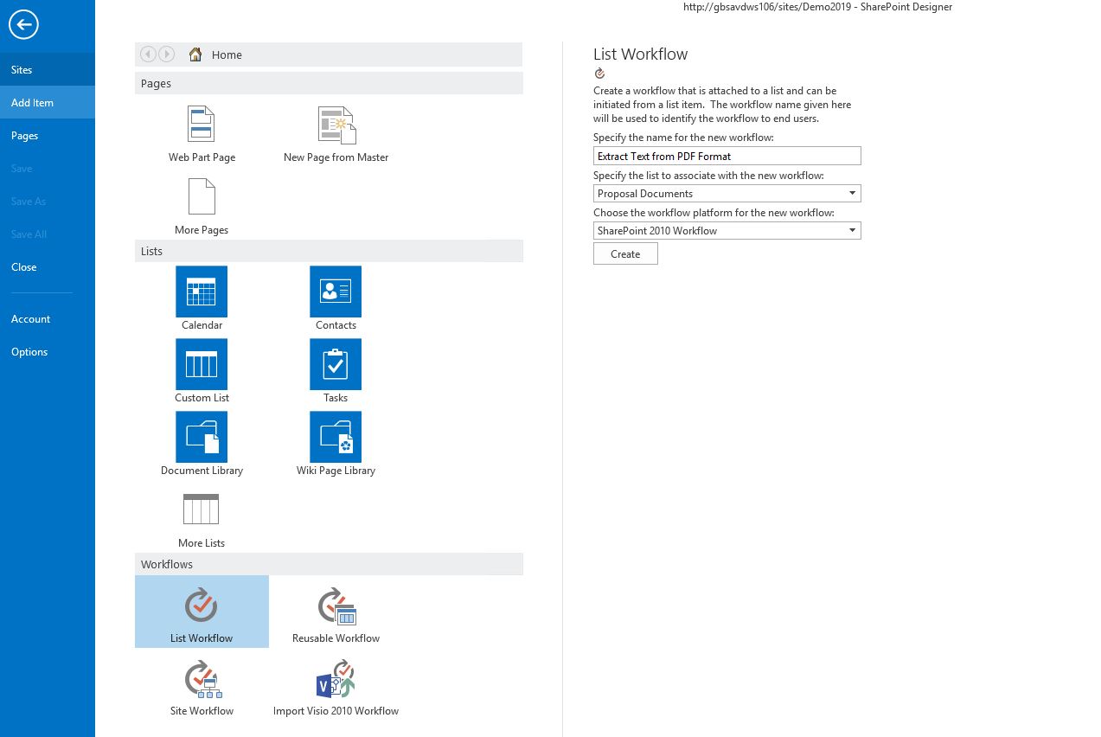The image size is (1101, 737).
Task: Open the Sites menu item
Action: (22, 70)
